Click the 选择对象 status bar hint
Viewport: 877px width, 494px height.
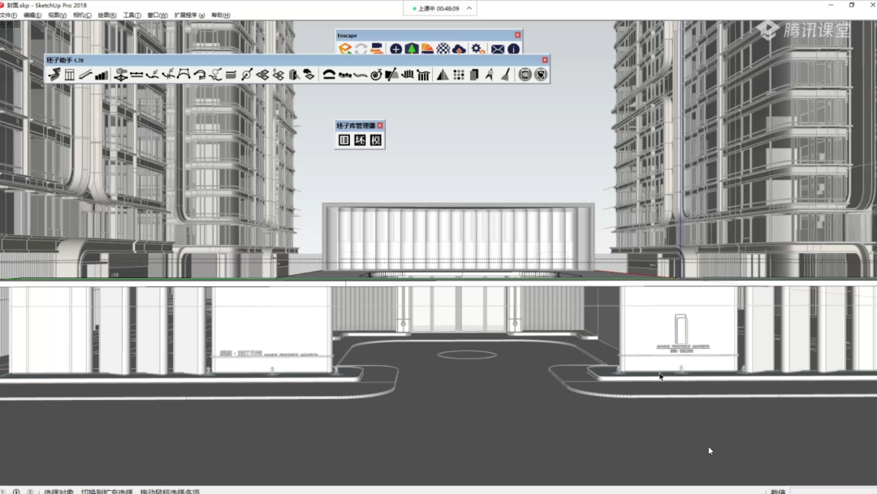[x=58, y=492]
